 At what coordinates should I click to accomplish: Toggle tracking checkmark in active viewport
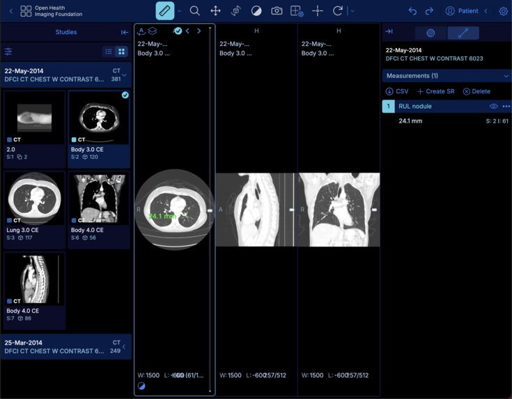178,31
